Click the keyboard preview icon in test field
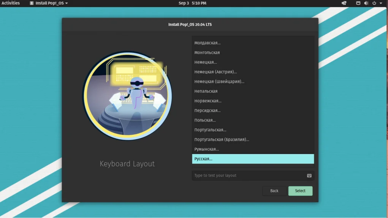The width and height of the screenshot is (388, 218). coord(309,176)
